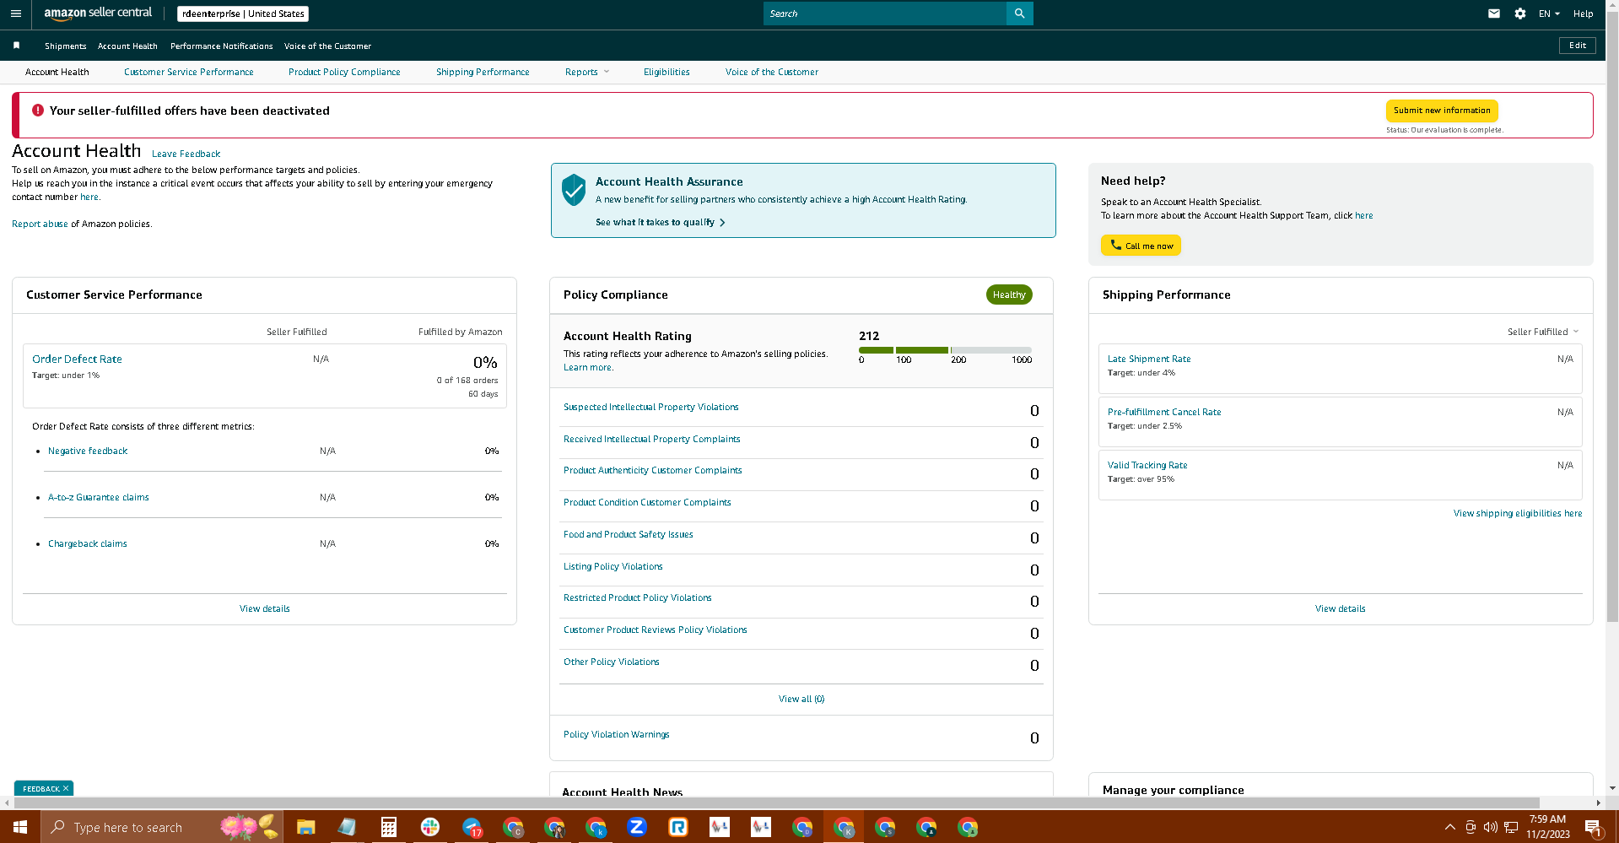Viewport: 1619px width, 843px height.
Task: Click in the top Search field
Action: 884,14
